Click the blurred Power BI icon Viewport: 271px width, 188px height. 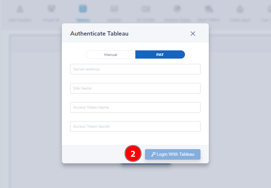click(x=51, y=9)
